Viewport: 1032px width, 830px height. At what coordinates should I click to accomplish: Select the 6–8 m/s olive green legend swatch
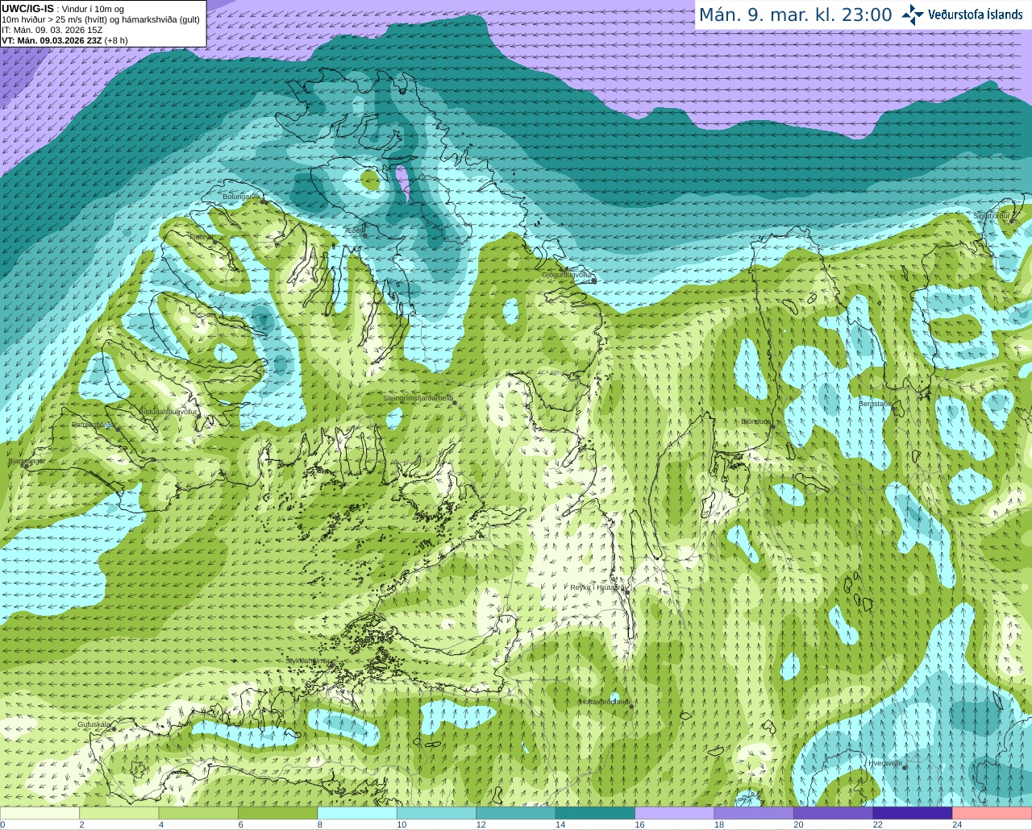[x=277, y=813]
